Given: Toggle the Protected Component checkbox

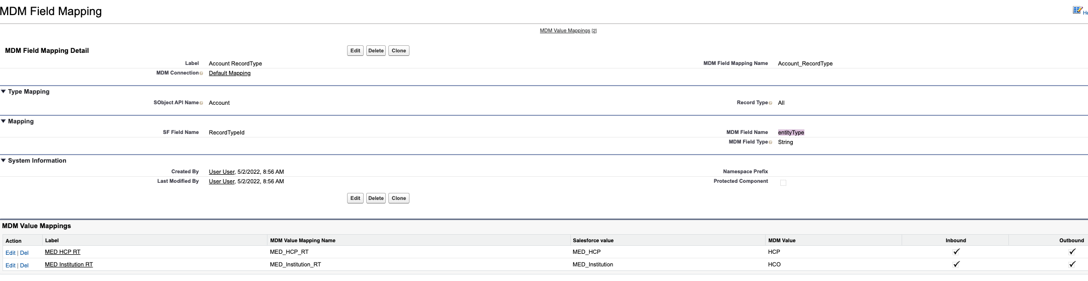Looking at the screenshot, I should pyautogui.click(x=783, y=182).
